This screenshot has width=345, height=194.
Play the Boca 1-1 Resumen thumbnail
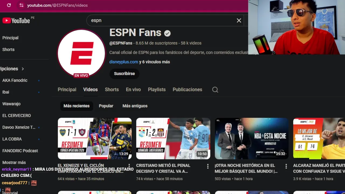(95, 138)
